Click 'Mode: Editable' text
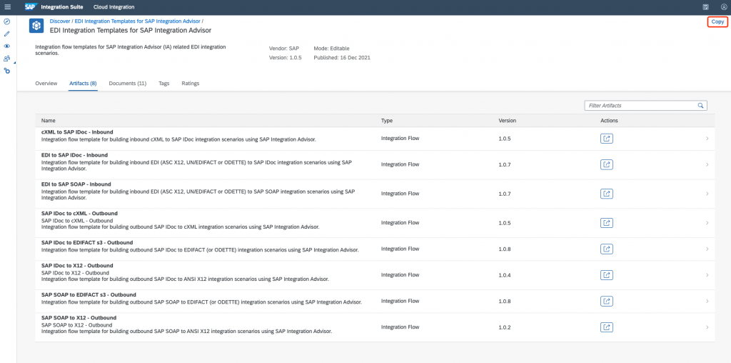The width and height of the screenshot is (731, 363). point(331,48)
